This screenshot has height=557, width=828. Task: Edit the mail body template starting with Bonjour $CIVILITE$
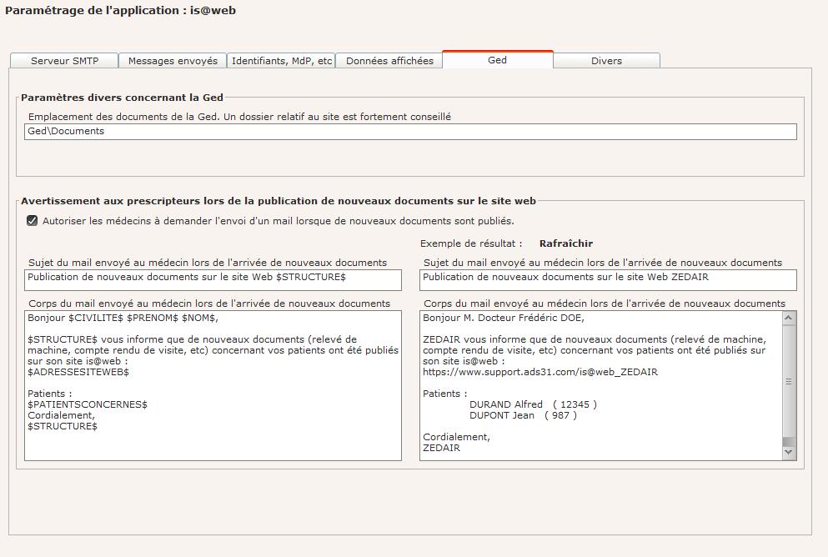[x=213, y=385]
